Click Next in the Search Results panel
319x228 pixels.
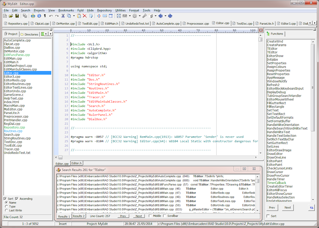click(139, 216)
